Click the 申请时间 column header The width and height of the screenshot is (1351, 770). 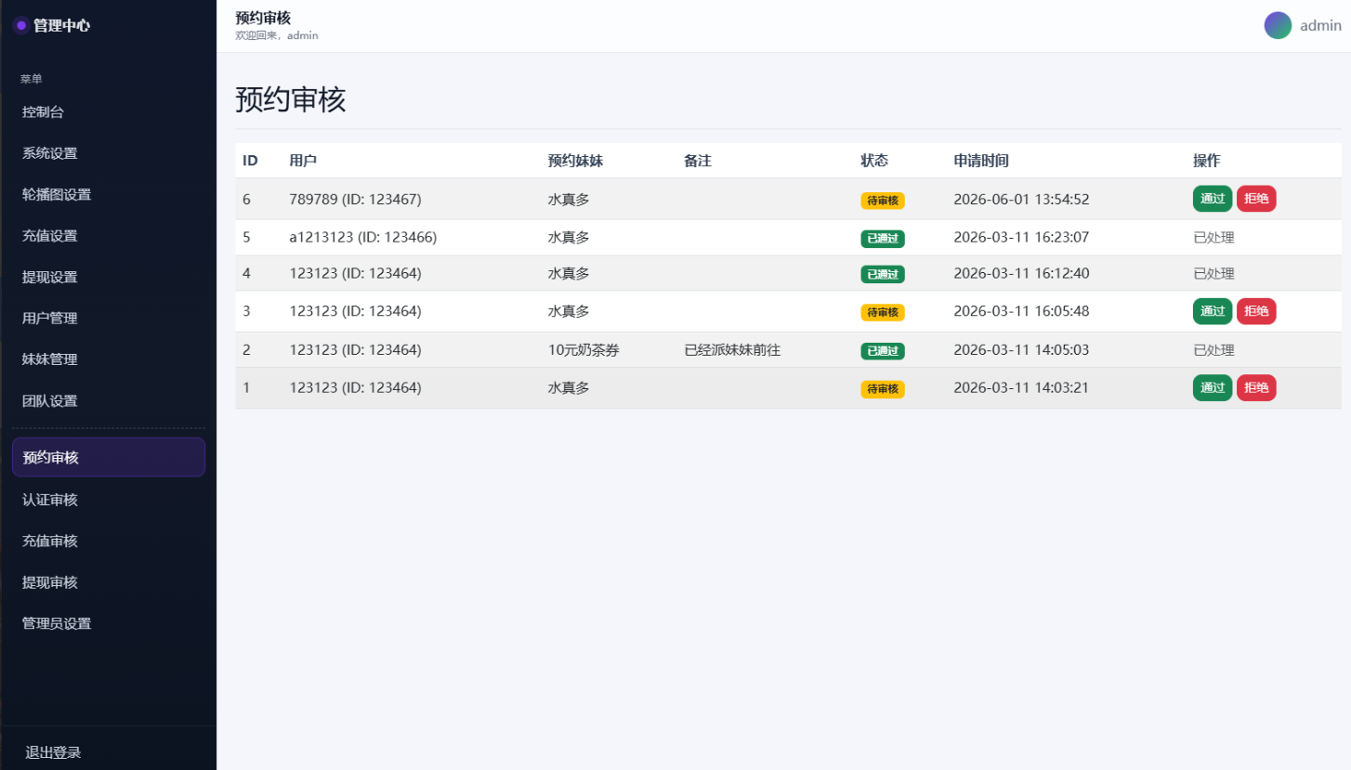(x=981, y=161)
